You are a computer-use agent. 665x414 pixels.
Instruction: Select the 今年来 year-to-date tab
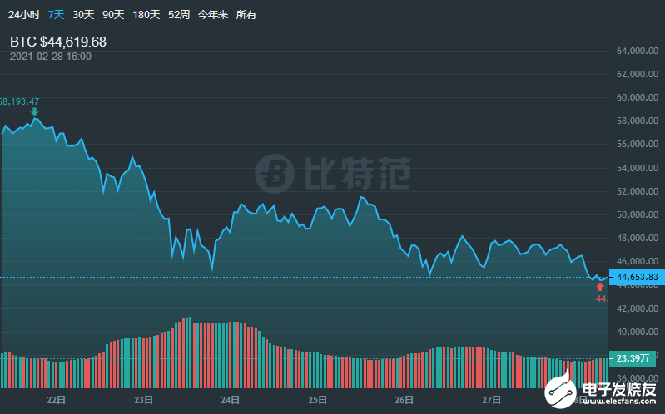point(213,15)
